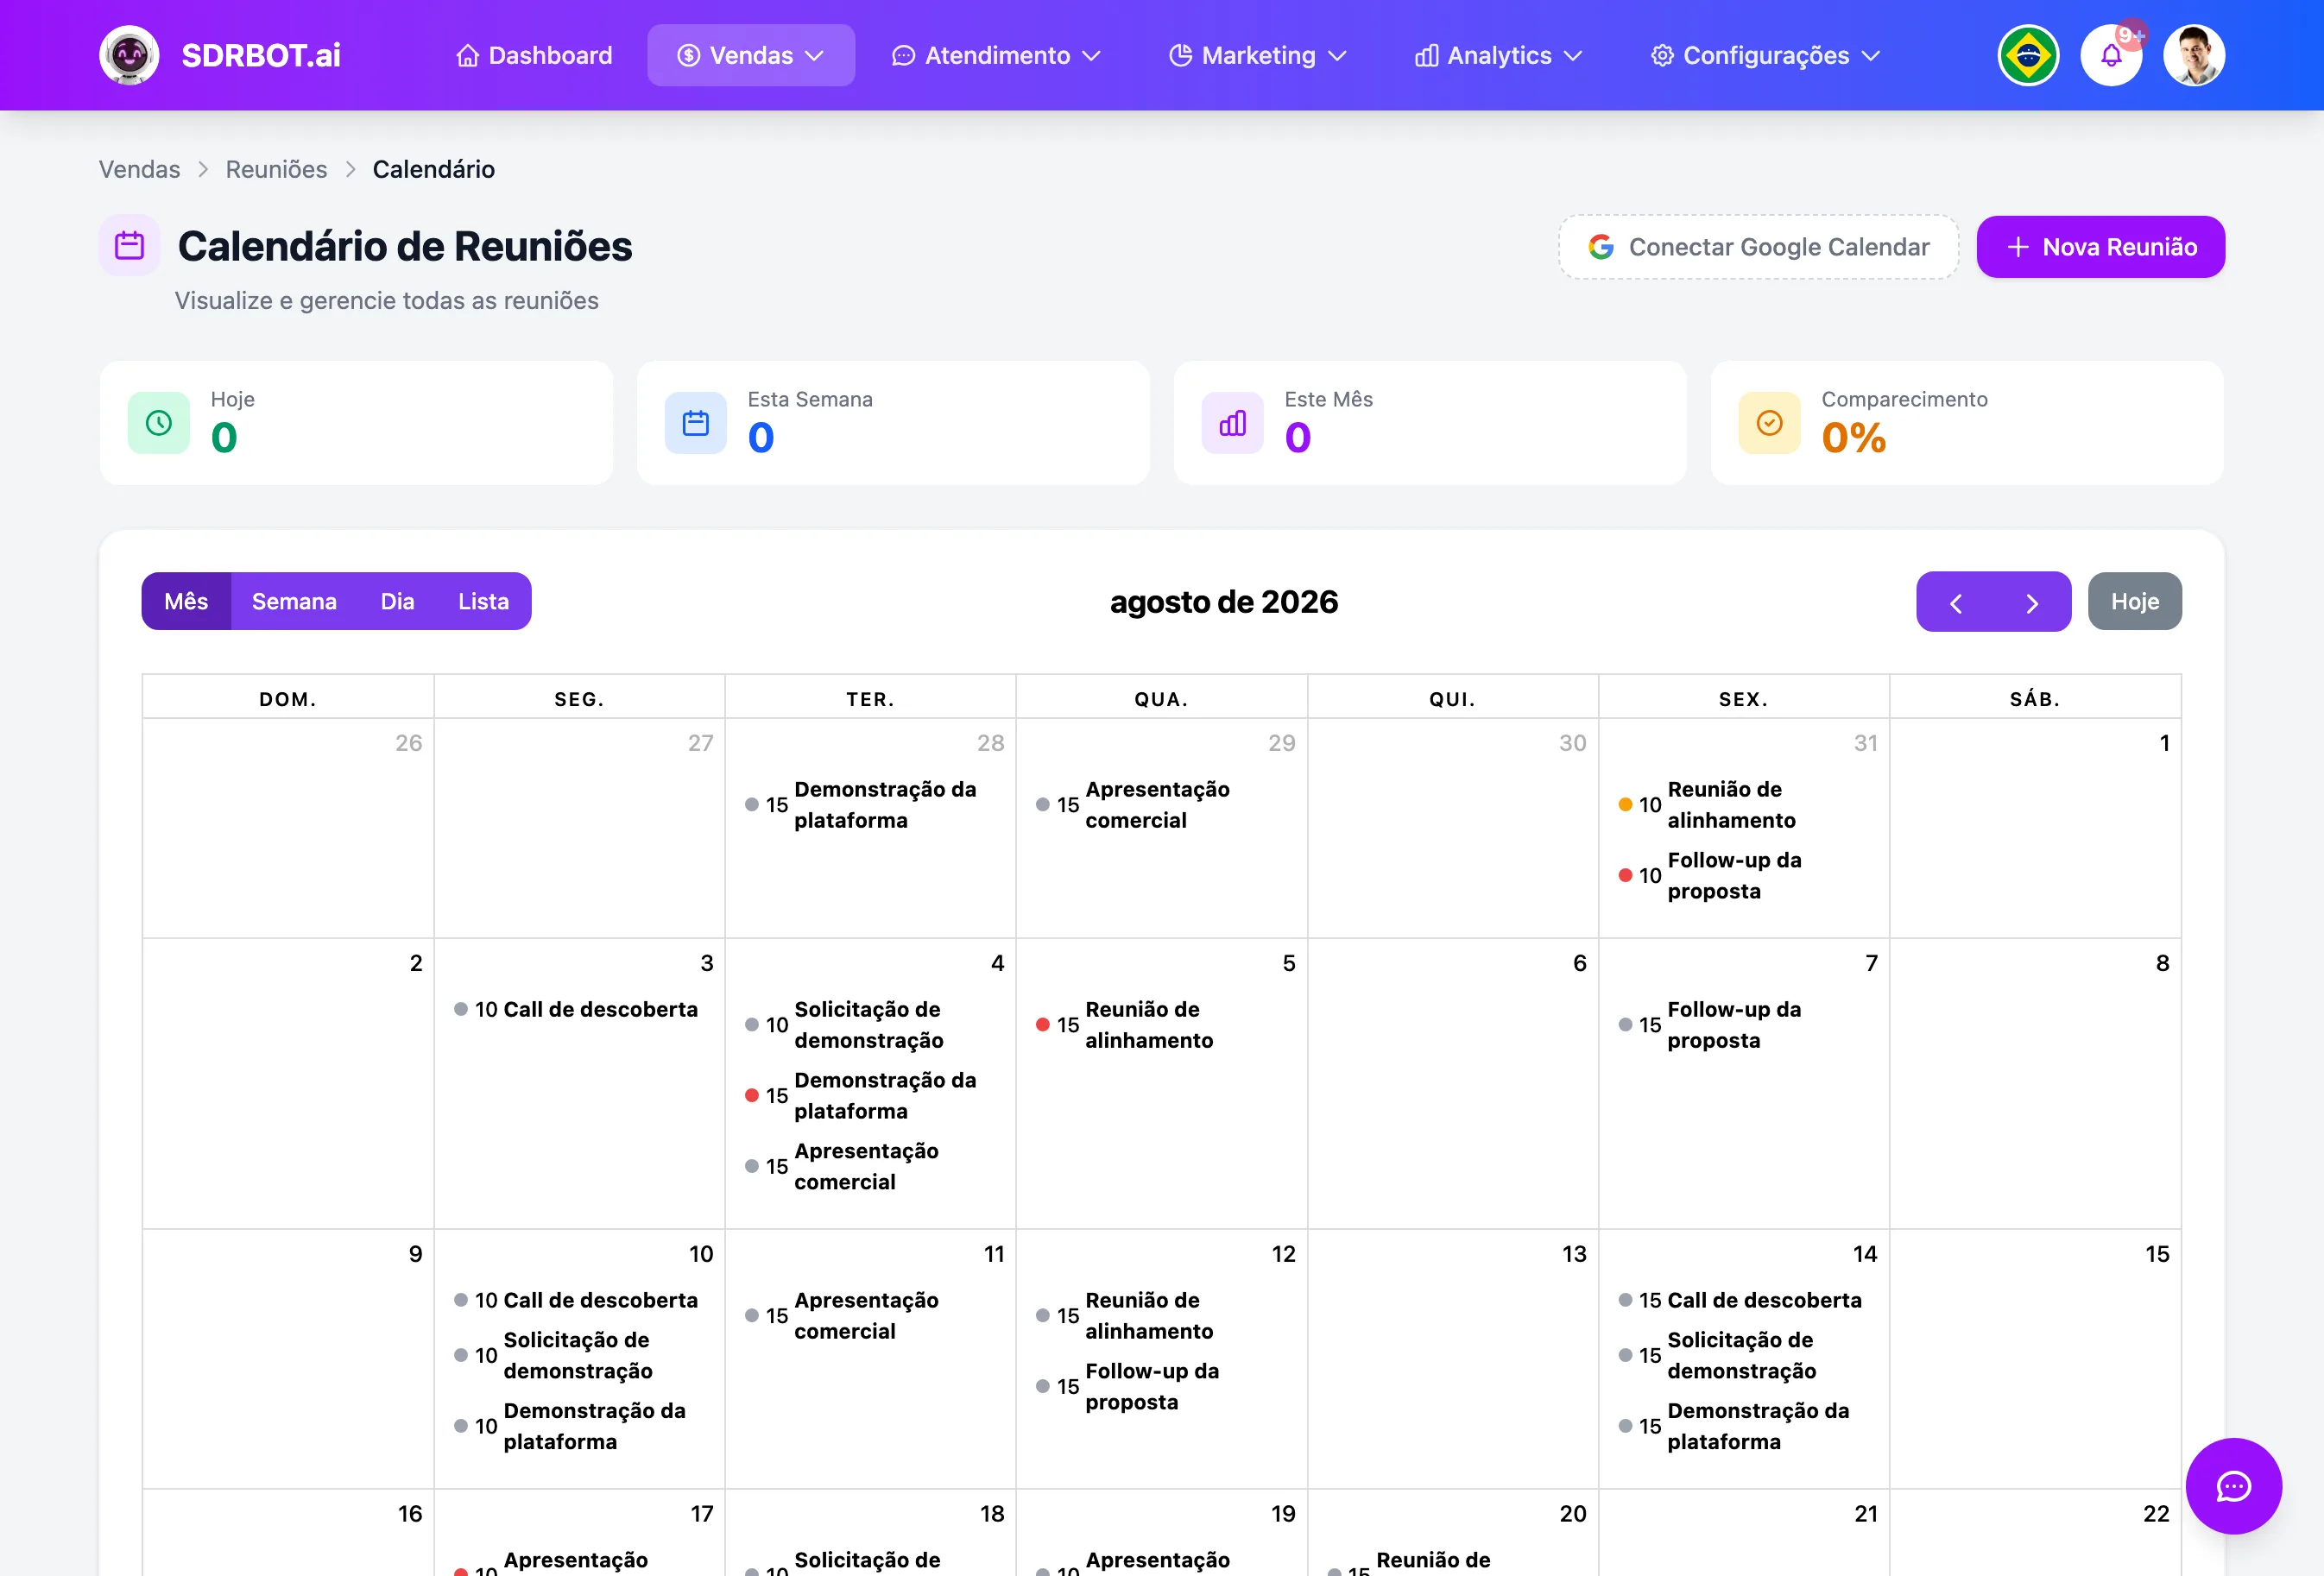Image resolution: width=2324 pixels, height=1576 pixels.
Task: Select day number 1 in the calendar
Action: (x=2164, y=743)
